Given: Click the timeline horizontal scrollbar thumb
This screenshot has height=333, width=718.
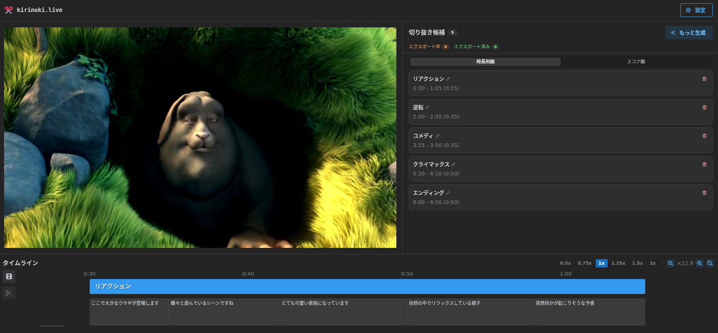Looking at the screenshot, I should 53,326.
